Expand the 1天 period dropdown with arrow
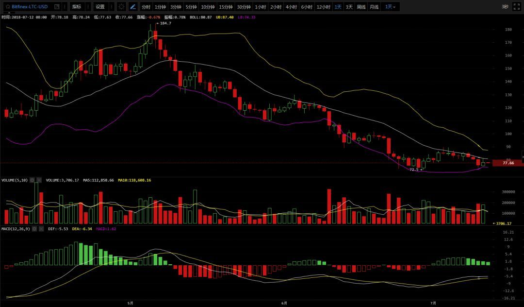The height and width of the screenshot is (307, 524). tap(390, 7)
